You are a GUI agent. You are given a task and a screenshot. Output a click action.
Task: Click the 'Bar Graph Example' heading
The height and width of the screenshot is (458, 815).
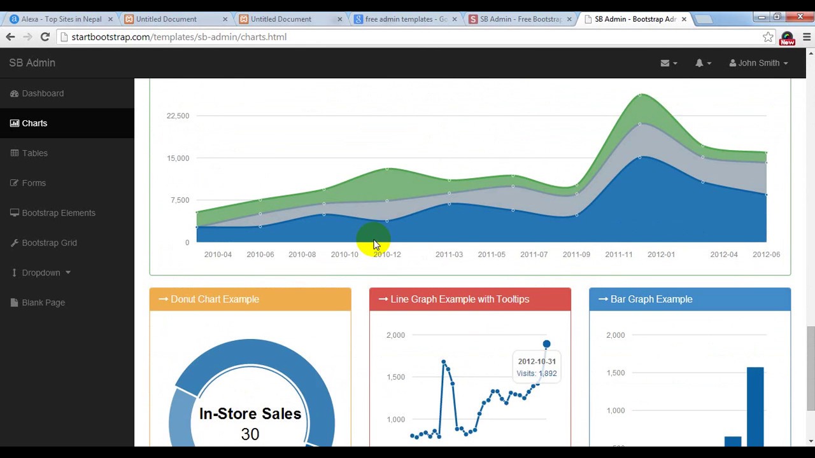coord(651,299)
